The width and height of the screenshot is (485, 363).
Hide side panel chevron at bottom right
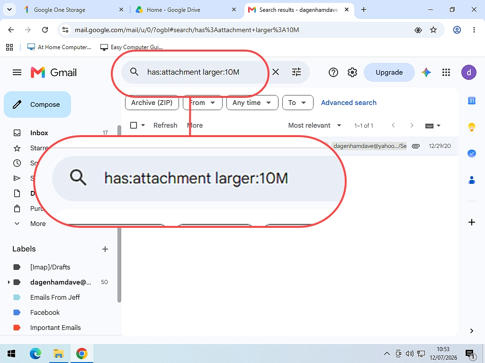pos(471,331)
